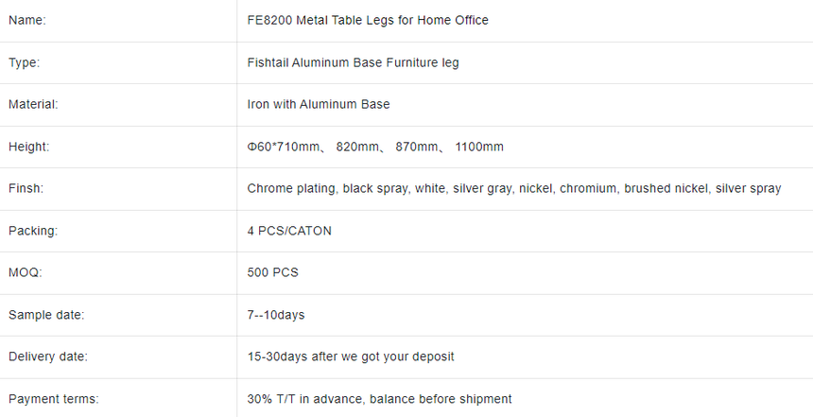Select 'FE8200 Metal Table Legs for Home Office' text
Screen dimensions: 813x417
pos(368,20)
